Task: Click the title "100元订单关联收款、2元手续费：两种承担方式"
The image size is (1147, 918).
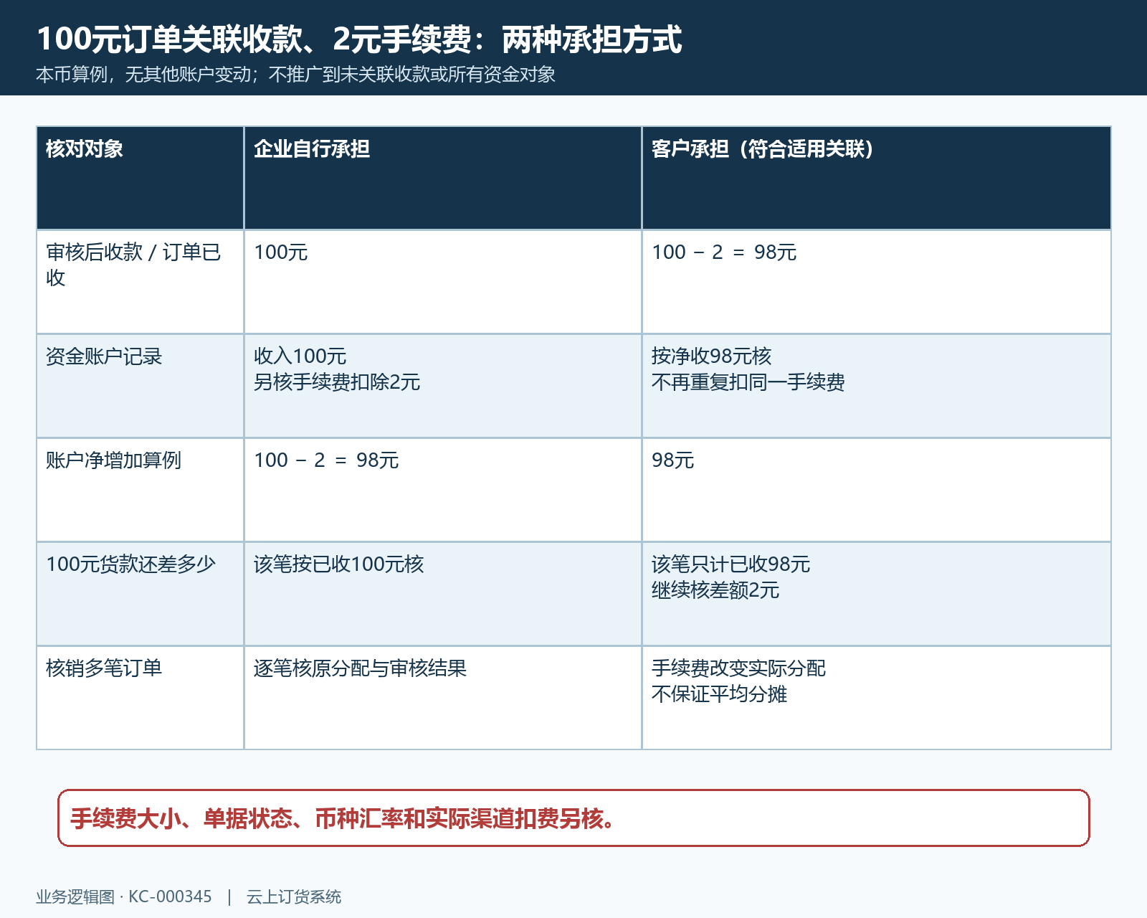Action: click(x=359, y=39)
